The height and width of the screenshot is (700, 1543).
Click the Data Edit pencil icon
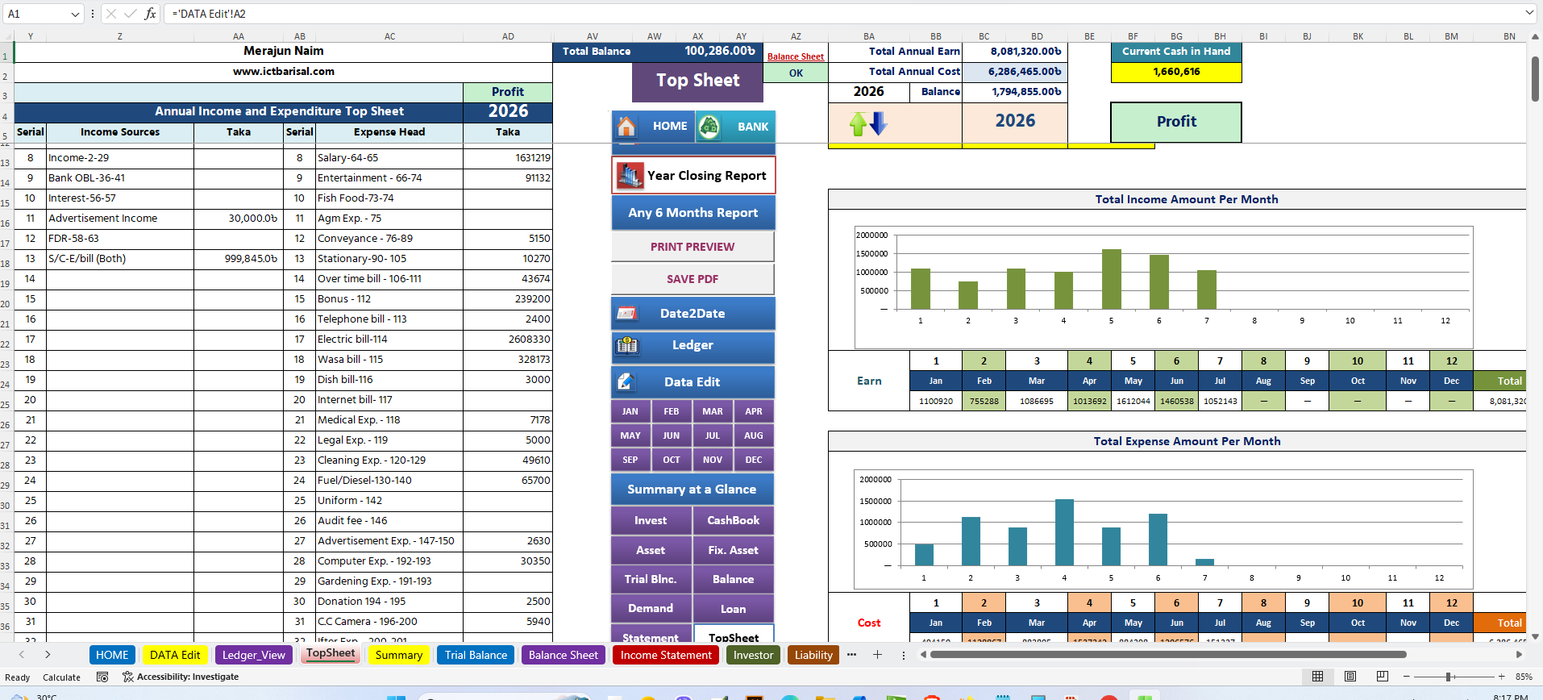[626, 381]
